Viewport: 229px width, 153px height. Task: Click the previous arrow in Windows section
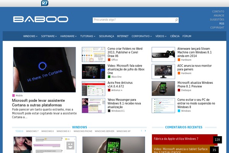tap(141, 131)
